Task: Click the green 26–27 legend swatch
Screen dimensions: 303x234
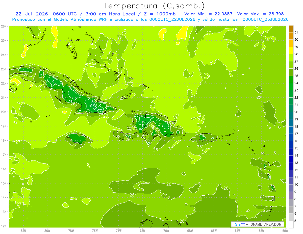Action: tap(291, 65)
